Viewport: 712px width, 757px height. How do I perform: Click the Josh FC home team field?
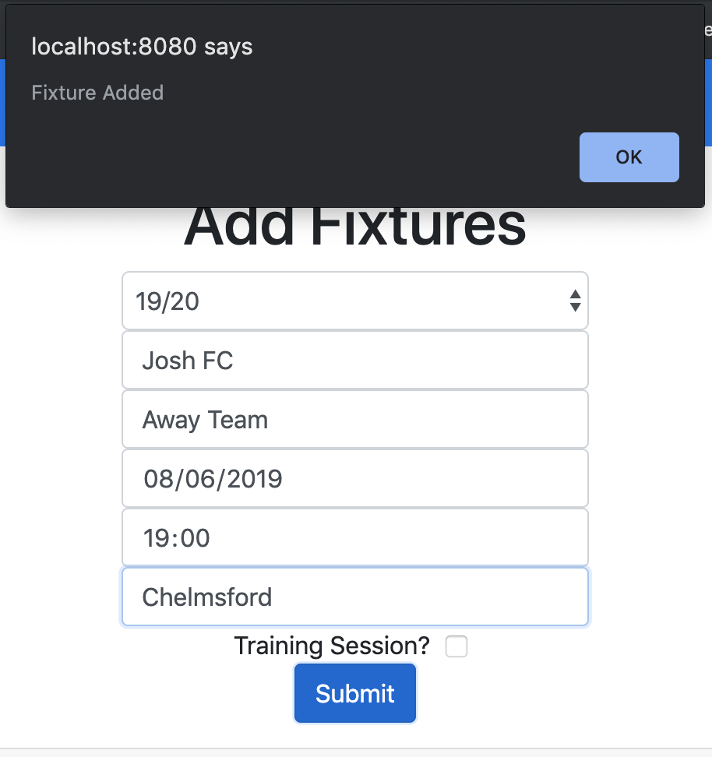click(354, 361)
